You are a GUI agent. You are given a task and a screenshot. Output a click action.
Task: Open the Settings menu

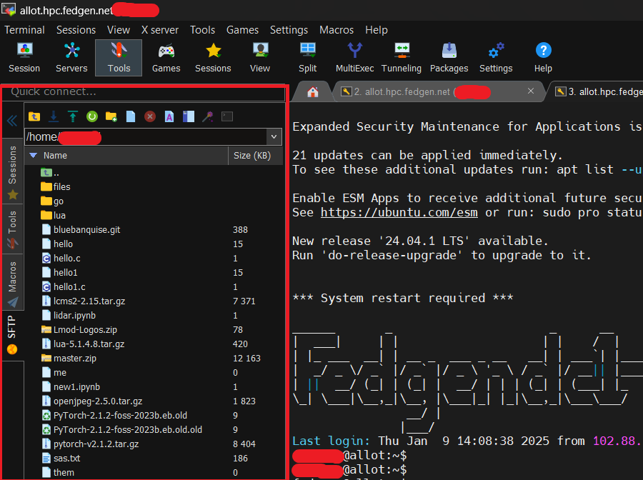pyautogui.click(x=289, y=30)
